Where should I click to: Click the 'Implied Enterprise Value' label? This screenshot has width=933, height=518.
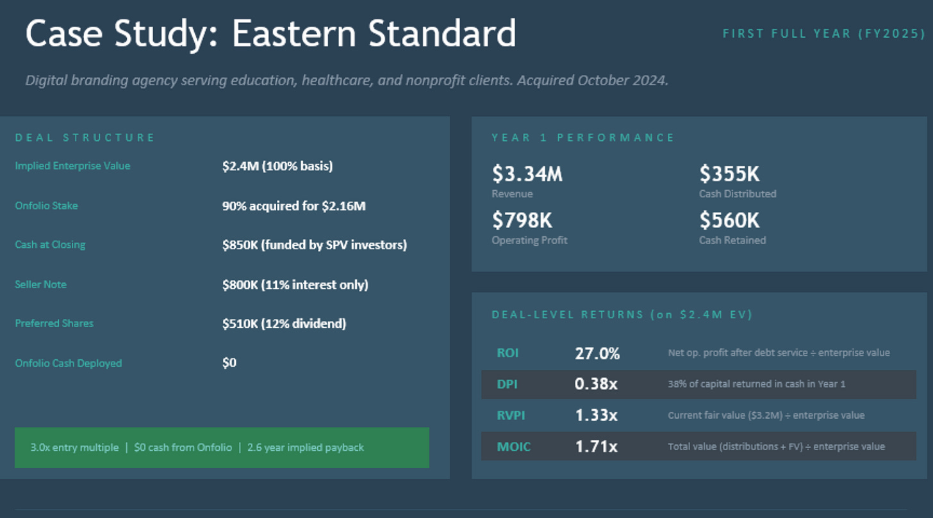(x=72, y=166)
